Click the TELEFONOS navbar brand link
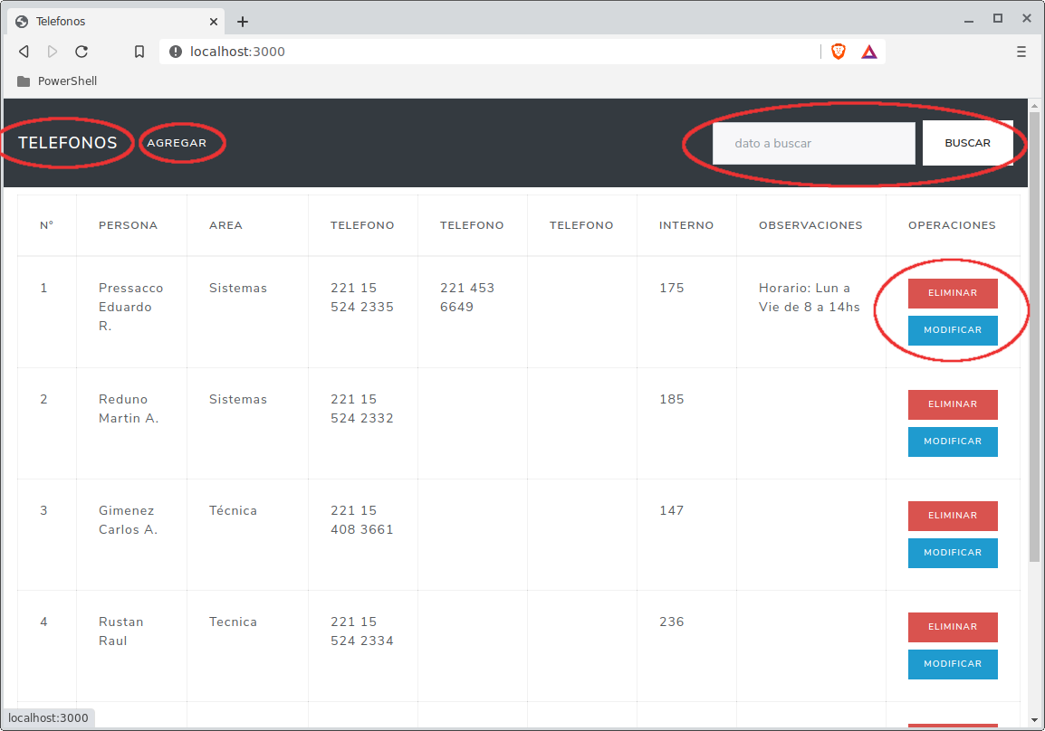This screenshot has height=731, width=1045. (x=68, y=143)
